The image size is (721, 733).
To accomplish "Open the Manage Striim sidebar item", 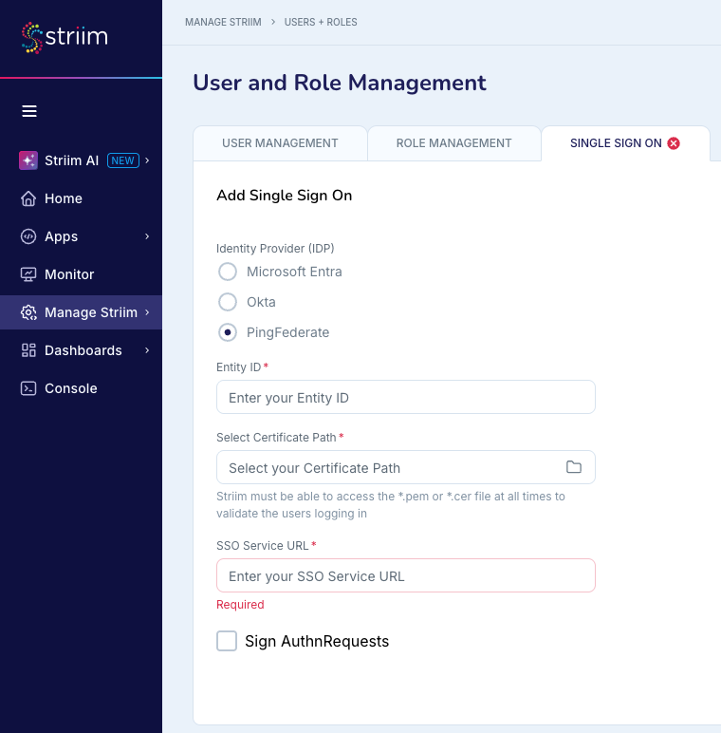I will point(81,312).
